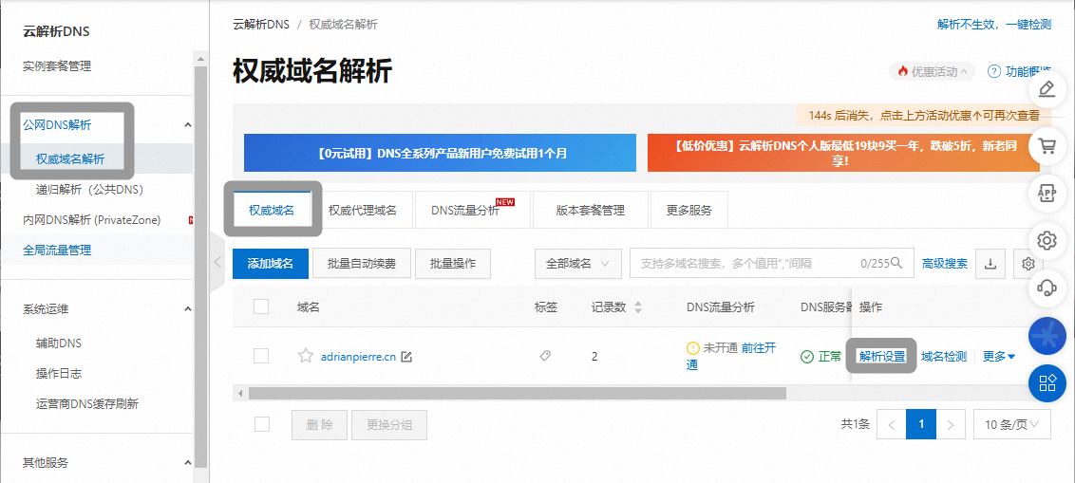The image size is (1075, 483).
Task: Click the API floating icon on the right
Action: click(1047, 193)
